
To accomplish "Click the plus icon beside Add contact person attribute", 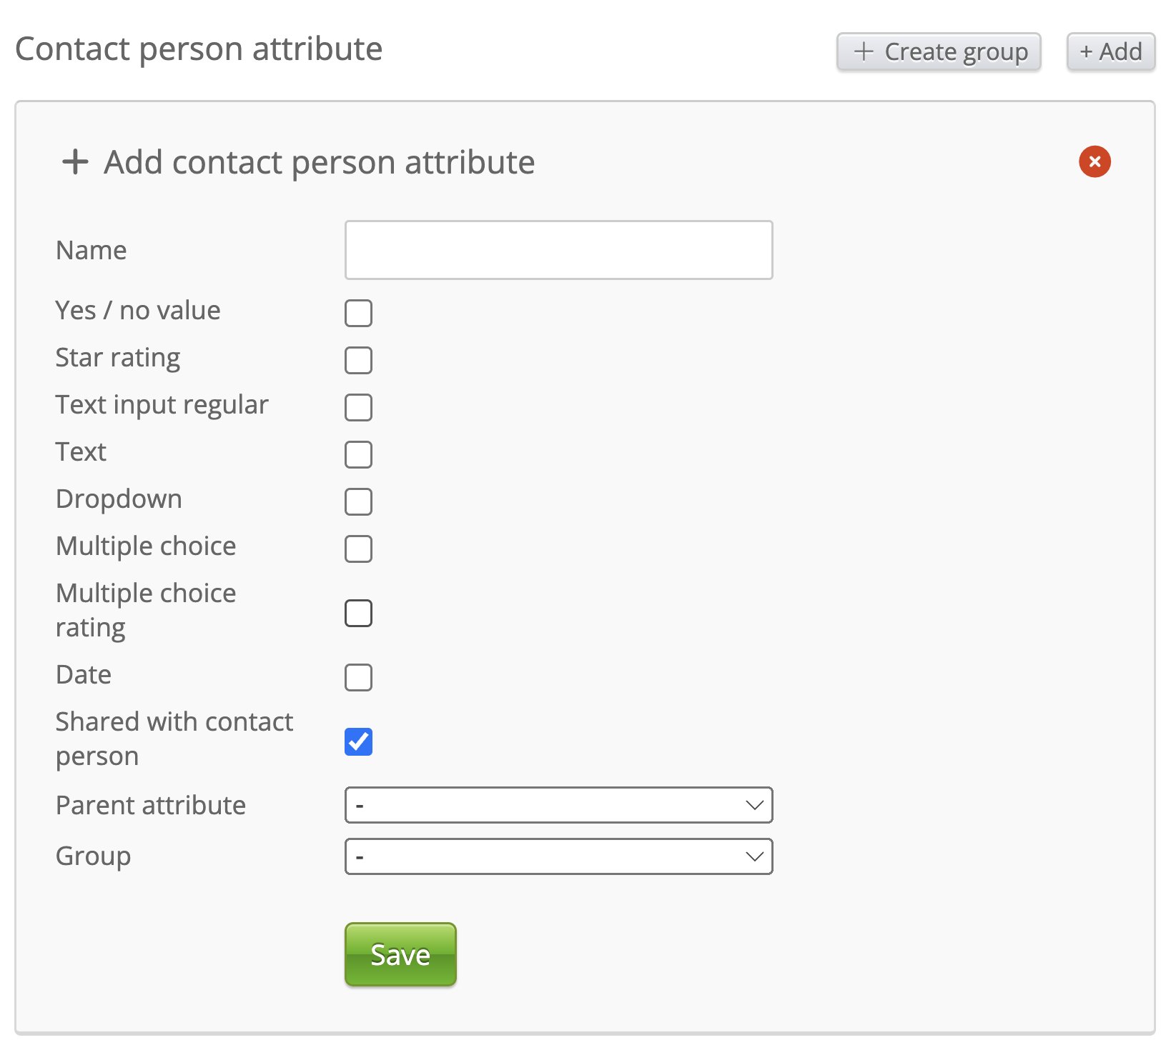I will pos(75,162).
